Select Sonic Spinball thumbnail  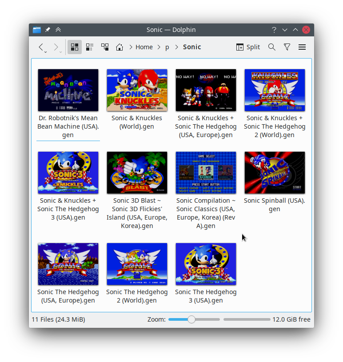[x=275, y=173]
